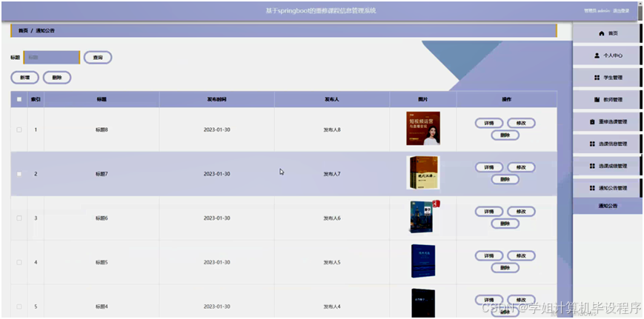Click 删除 for row 标题8
Viewport: 644px width, 319px height.
click(505, 135)
